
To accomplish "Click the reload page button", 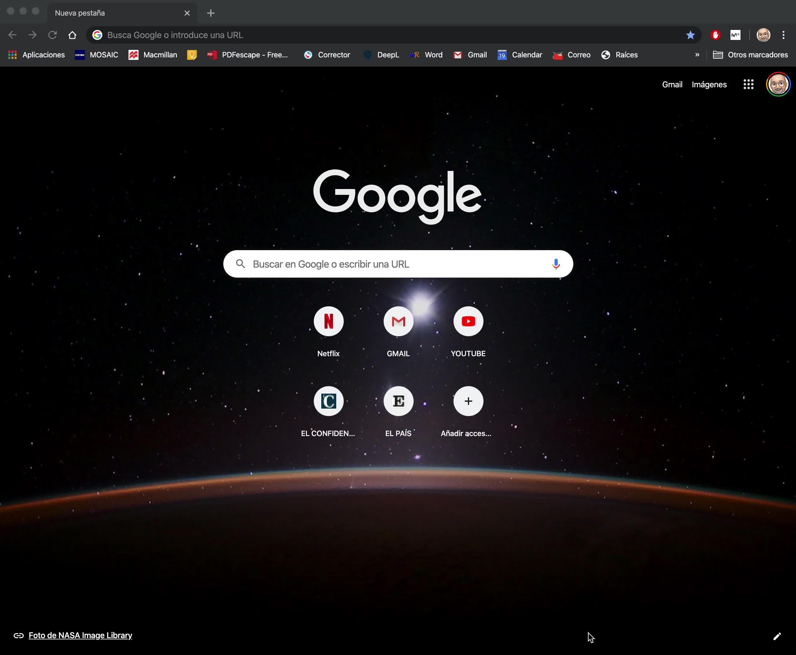I will tap(52, 35).
